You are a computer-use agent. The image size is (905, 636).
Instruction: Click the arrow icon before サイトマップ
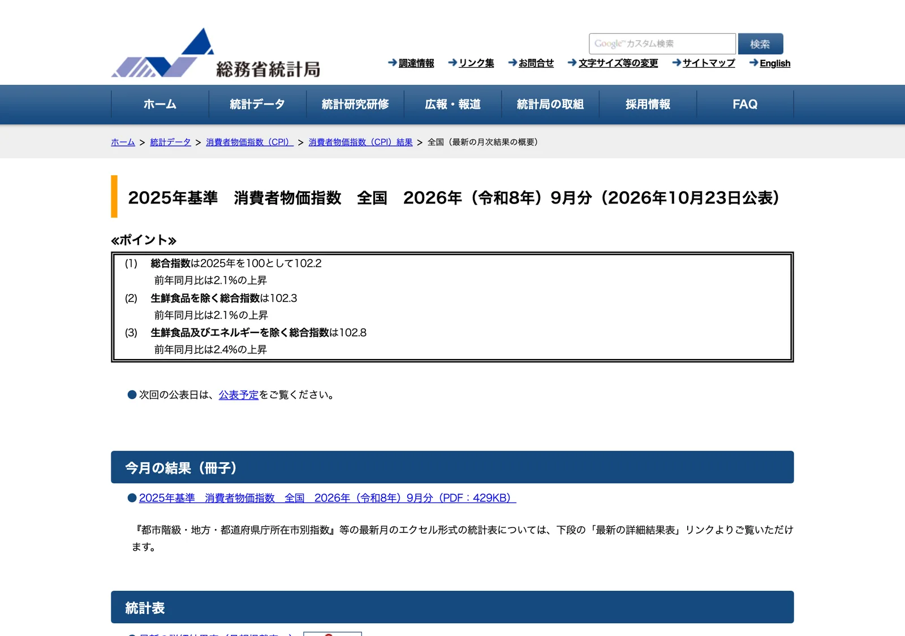(676, 63)
